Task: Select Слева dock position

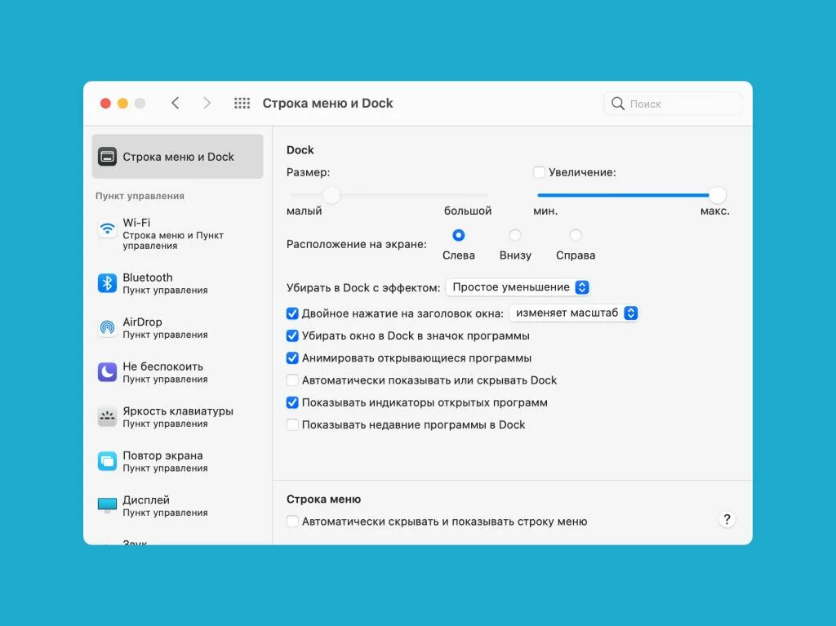Action: [459, 235]
